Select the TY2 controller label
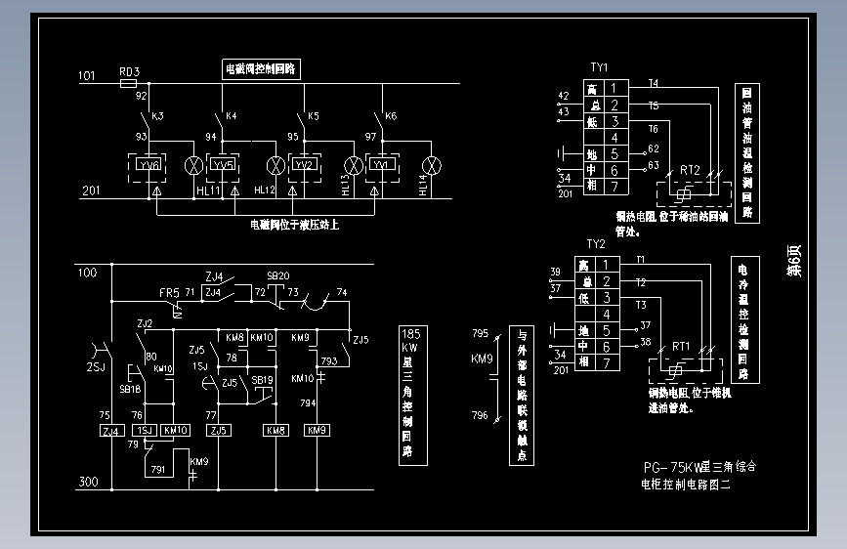Viewport: 847px width, 549px height. click(596, 244)
